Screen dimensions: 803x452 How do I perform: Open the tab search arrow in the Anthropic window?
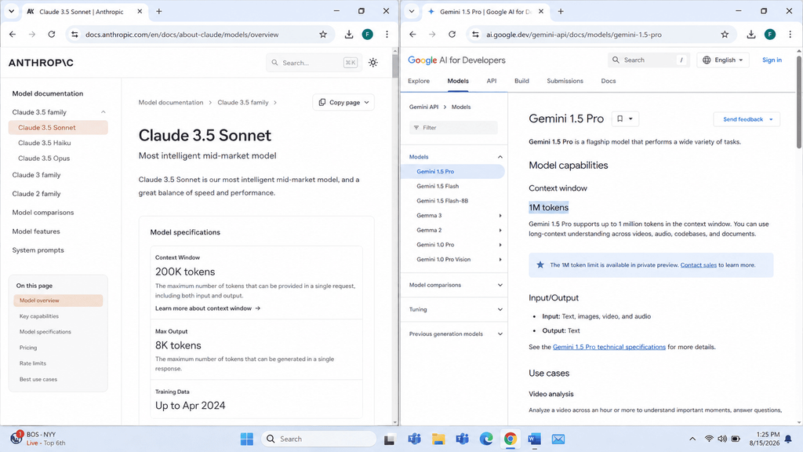(11, 11)
